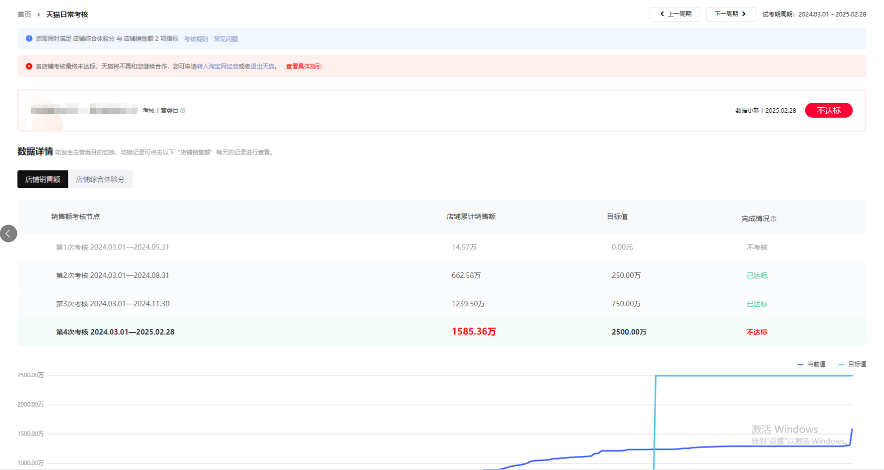Screen dimensions: 884x470
Task: Switch to the 店铺综合体验分 tab
Action: pos(100,180)
